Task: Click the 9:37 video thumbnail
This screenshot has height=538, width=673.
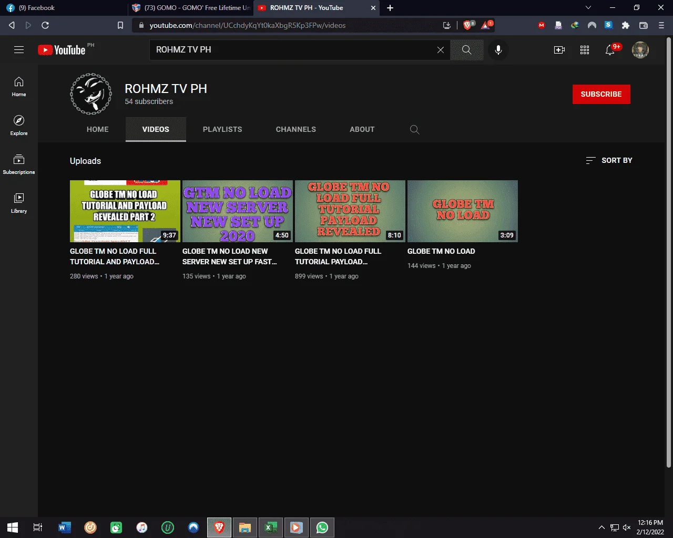Action: [125, 211]
